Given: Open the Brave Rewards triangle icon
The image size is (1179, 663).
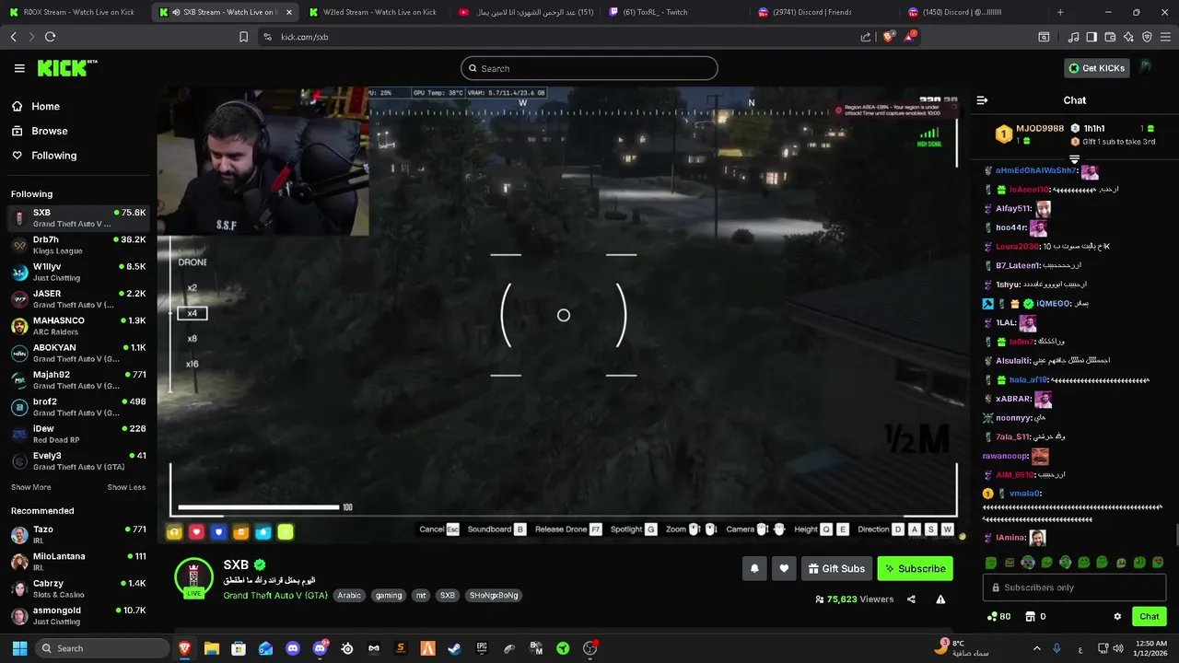Looking at the screenshot, I should pos(910,37).
